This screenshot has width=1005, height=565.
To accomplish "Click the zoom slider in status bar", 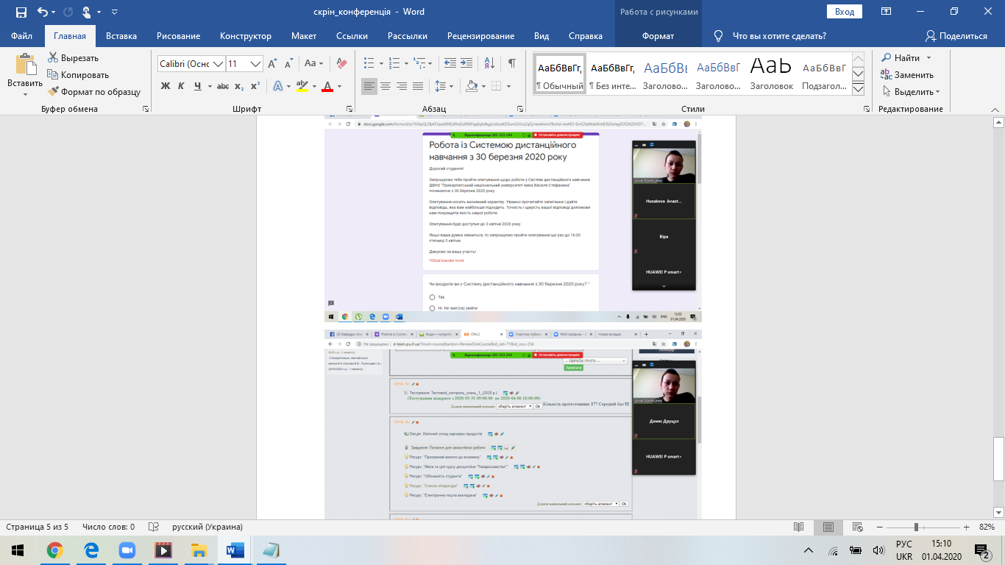I will (916, 527).
